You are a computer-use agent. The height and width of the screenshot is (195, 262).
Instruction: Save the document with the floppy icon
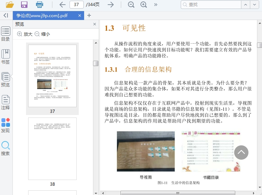[x=24, y=5]
